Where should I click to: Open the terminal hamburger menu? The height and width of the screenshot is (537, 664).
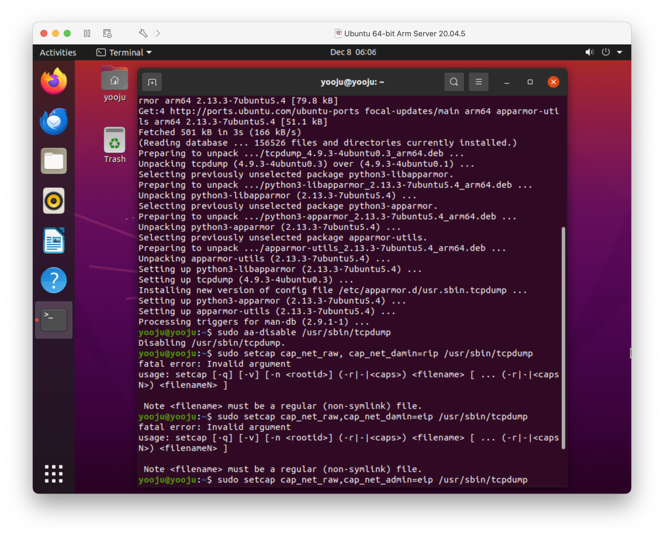point(478,82)
